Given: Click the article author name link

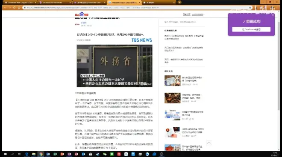Looking at the screenshot, I should coord(83,23).
